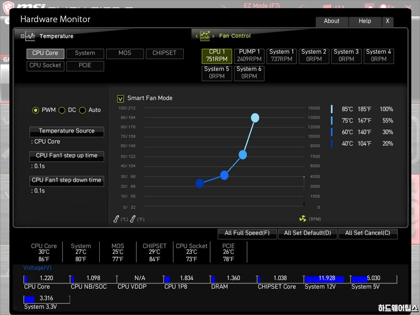Choose the System 2 fan tab
The width and height of the screenshot is (420, 315).
coord(314,56)
